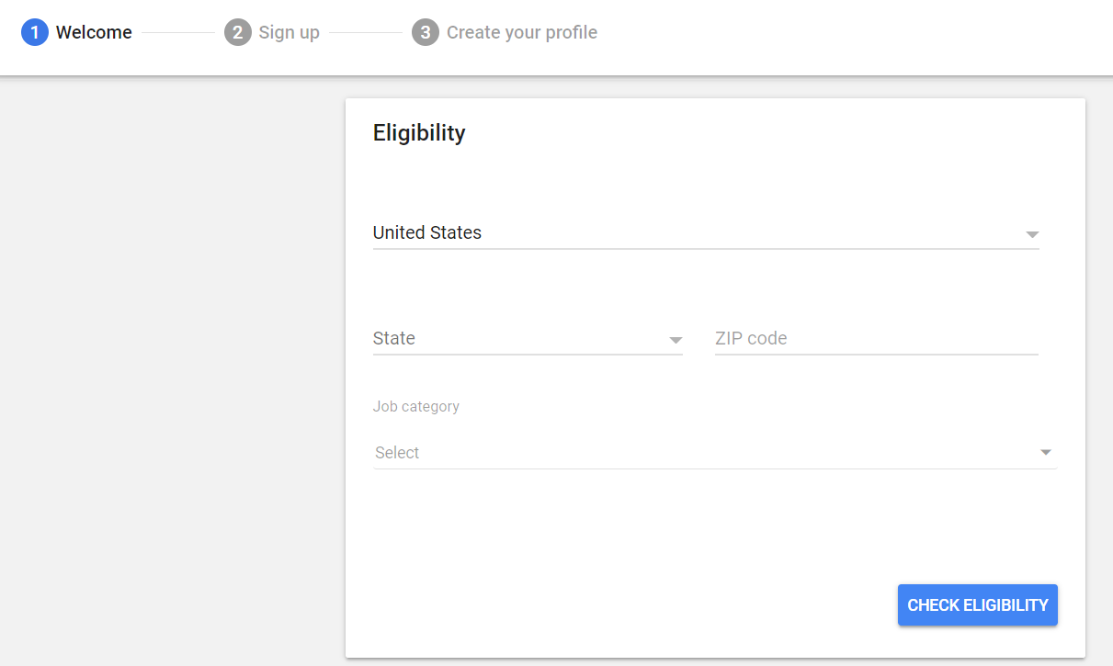Click the blue step 1 circle icon

click(x=34, y=33)
